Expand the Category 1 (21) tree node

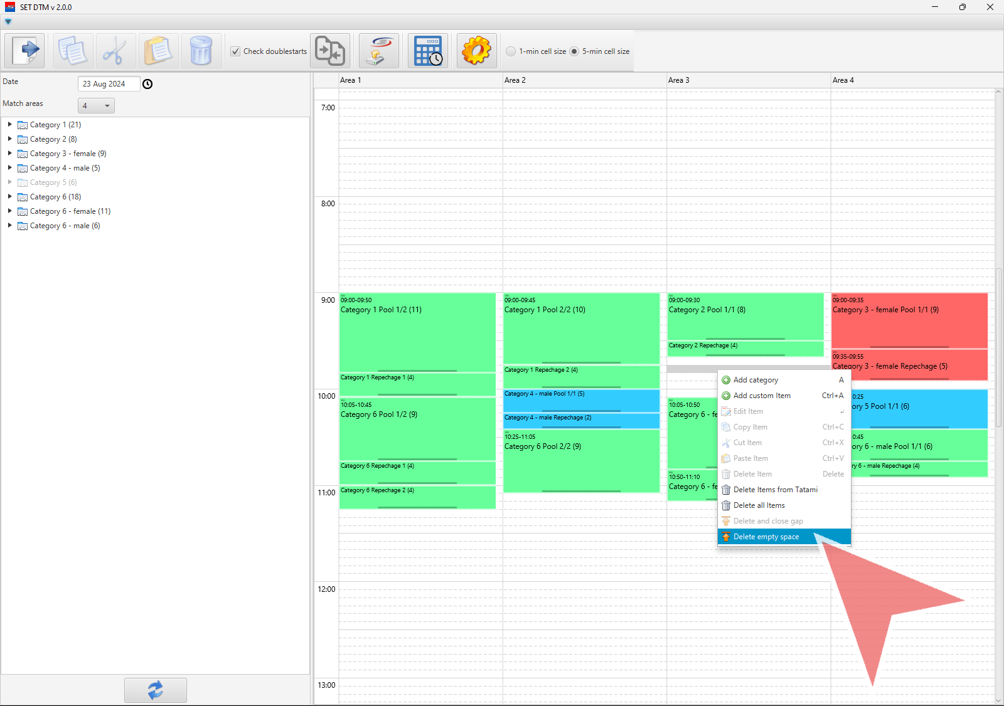(10, 125)
